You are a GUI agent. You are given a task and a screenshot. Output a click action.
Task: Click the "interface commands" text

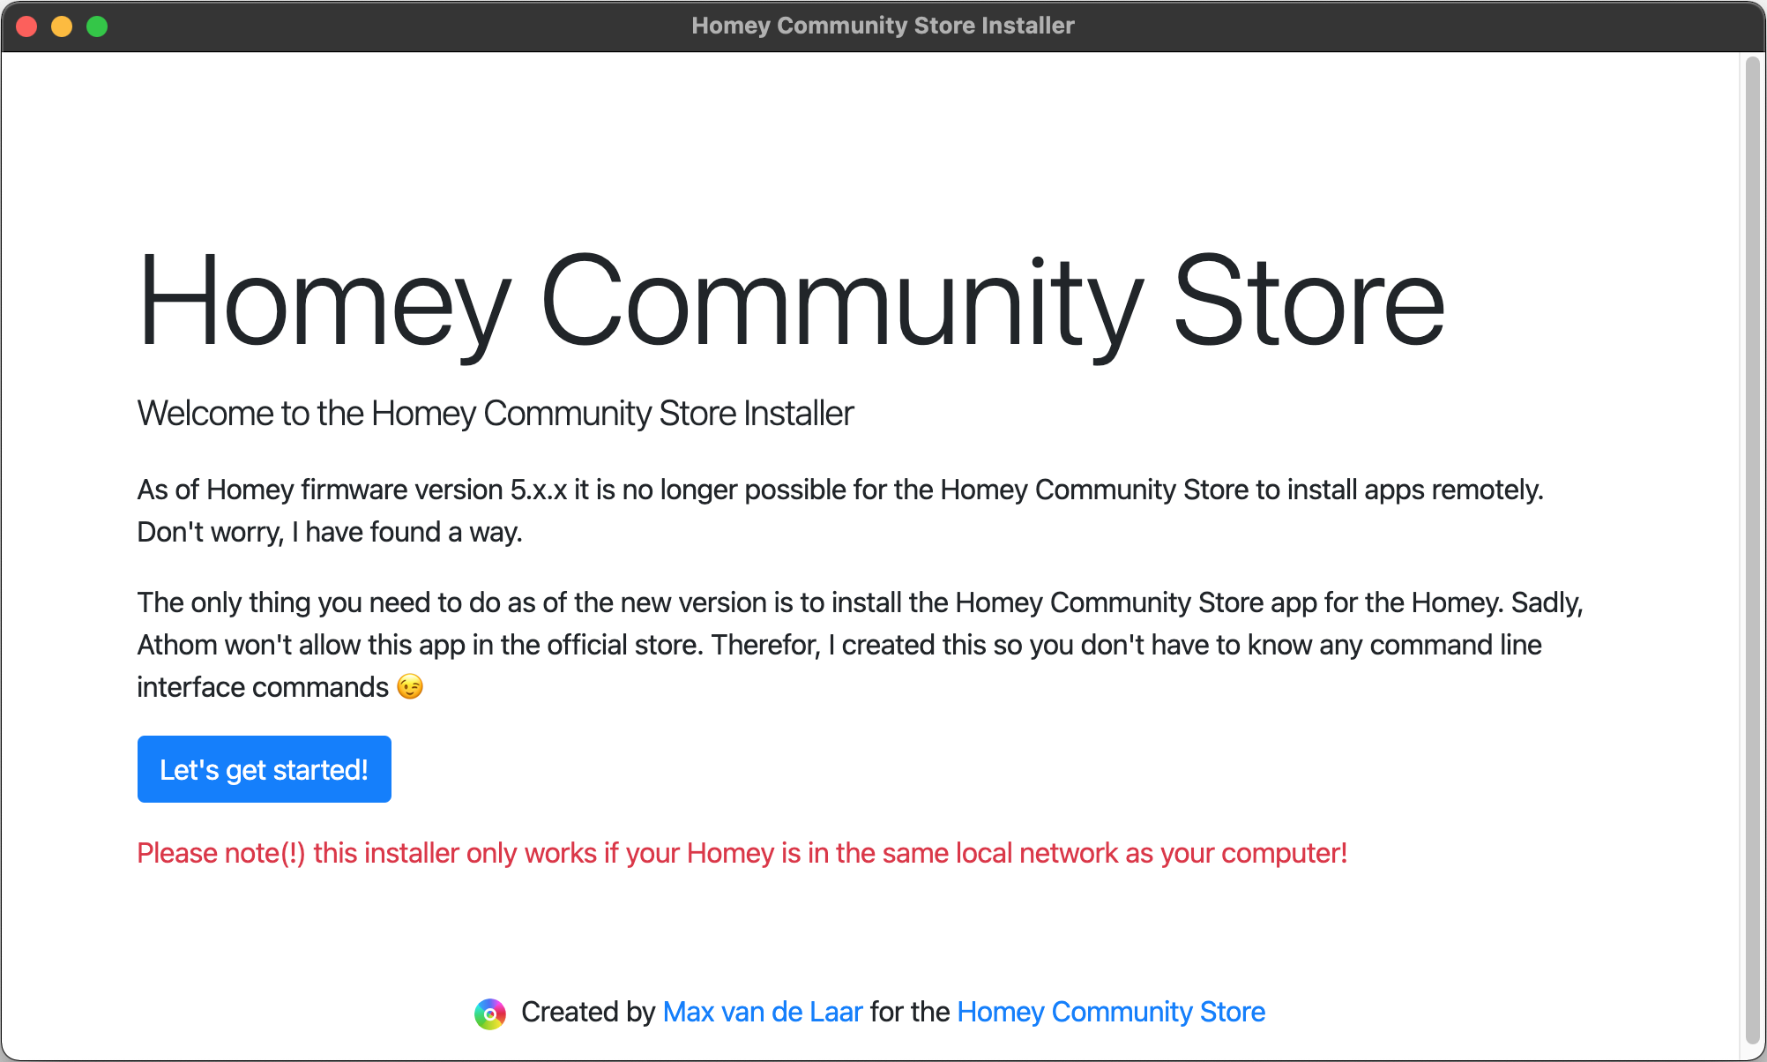pyautogui.click(x=262, y=687)
